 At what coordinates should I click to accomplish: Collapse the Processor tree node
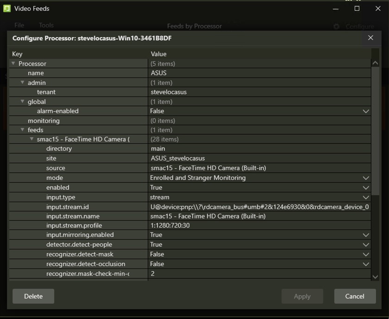tap(13, 64)
